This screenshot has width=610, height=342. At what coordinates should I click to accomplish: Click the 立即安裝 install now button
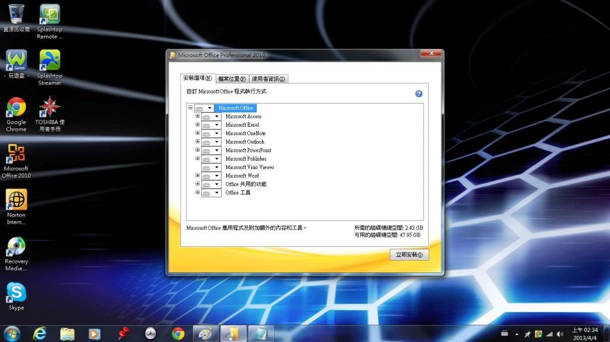[409, 255]
